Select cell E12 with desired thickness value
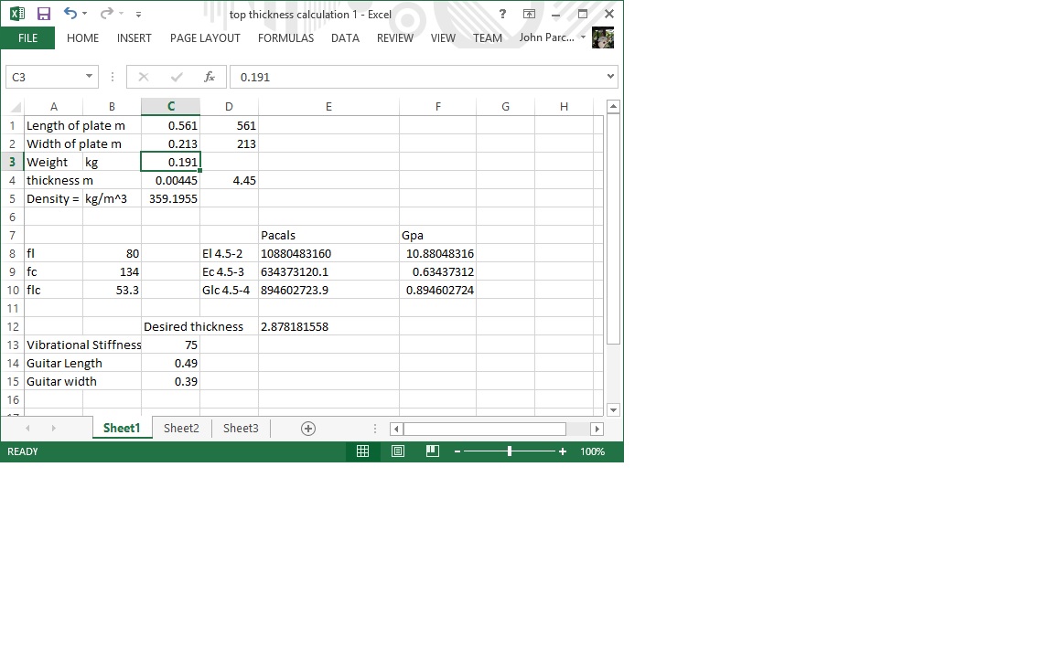1054x658 pixels. 328,326
